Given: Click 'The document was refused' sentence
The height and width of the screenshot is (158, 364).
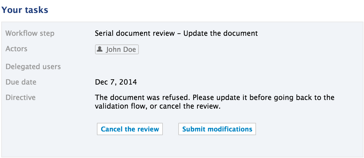Looking at the screenshot, I should pos(143,98).
